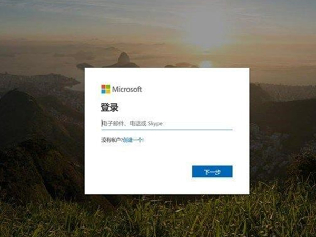
Task: Click the Microsoft four-square logo
Action: [x=106, y=89]
